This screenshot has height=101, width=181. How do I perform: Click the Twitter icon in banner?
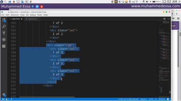point(37,6)
